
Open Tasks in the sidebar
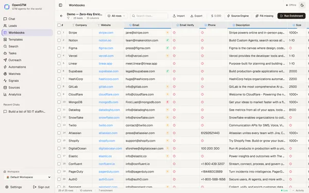click(27, 53)
